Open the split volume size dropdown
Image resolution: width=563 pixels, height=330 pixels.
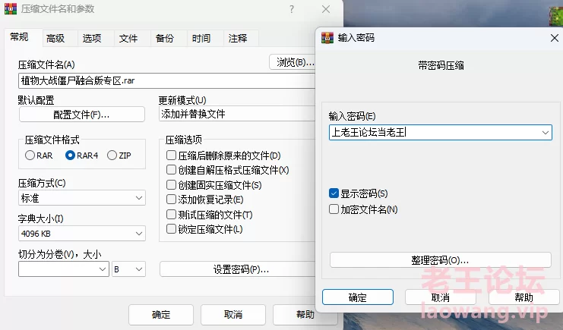(x=64, y=269)
